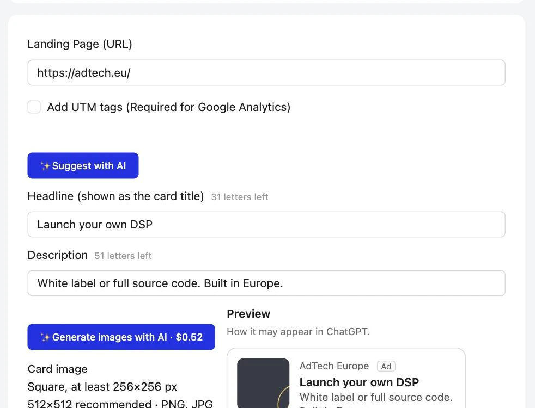Click the preview card image thumbnail
Viewport: 535px width, 408px height.
(263, 383)
